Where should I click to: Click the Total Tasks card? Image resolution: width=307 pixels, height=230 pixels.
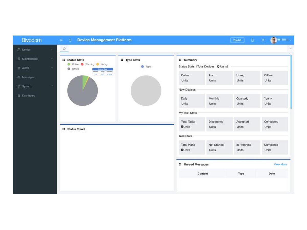[192, 124]
